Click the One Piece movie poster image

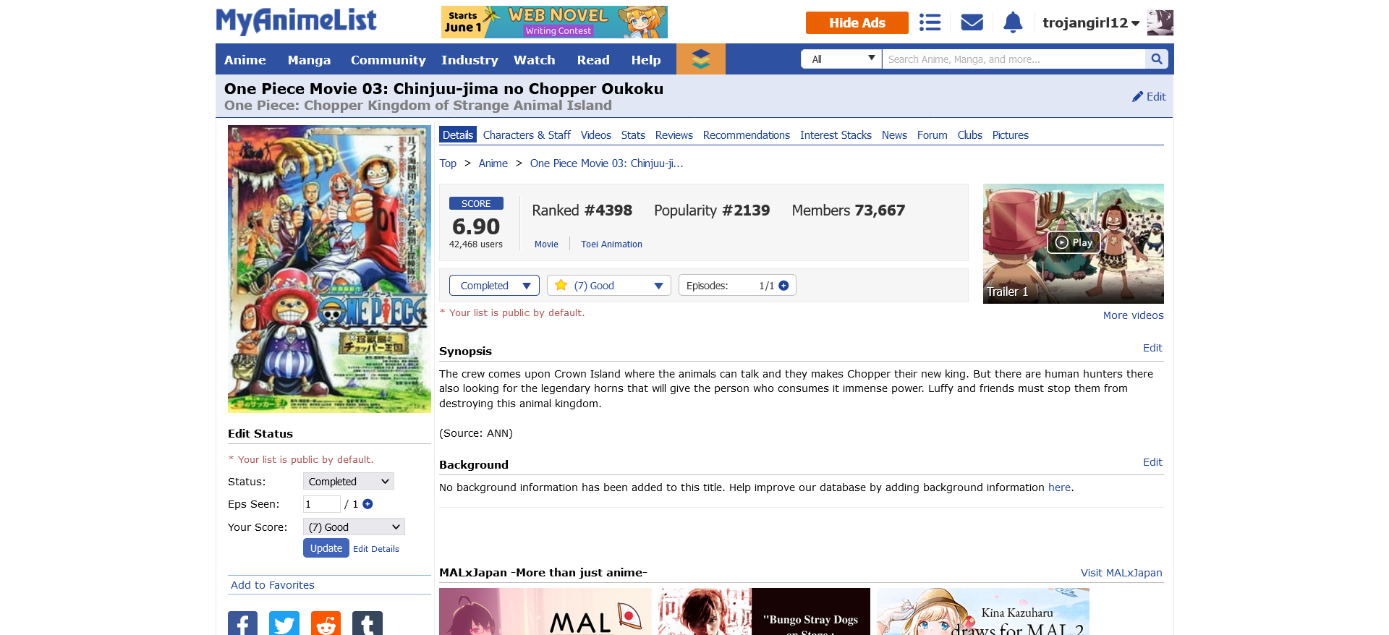pyautogui.click(x=329, y=269)
